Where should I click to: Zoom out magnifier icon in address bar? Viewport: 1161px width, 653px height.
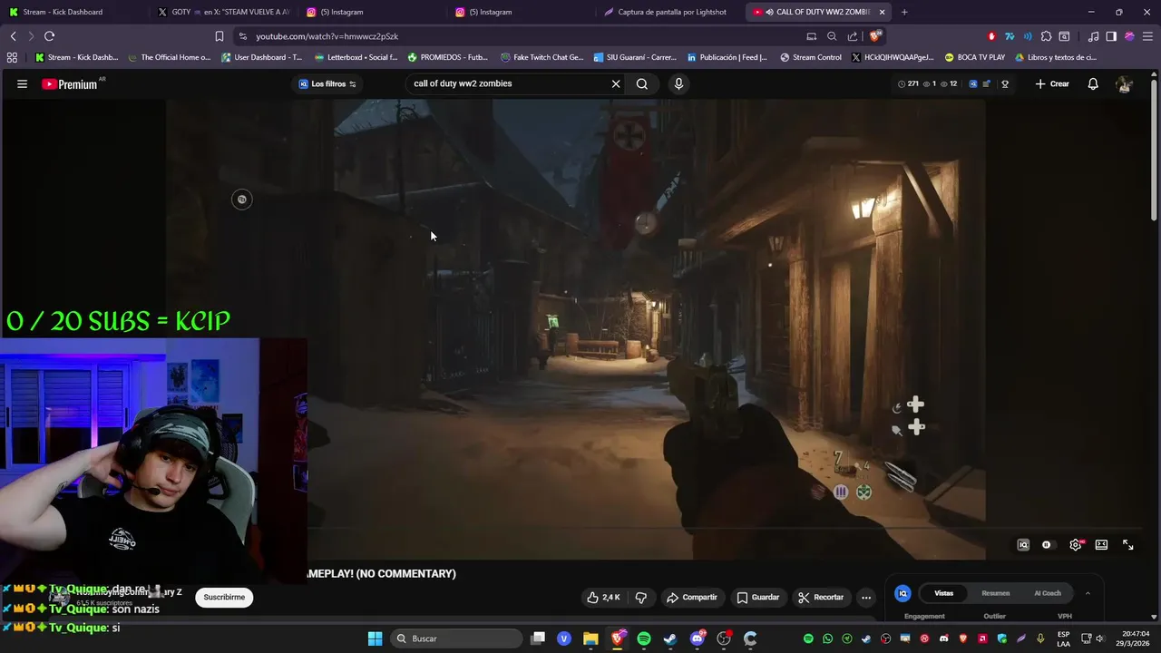[x=832, y=36]
